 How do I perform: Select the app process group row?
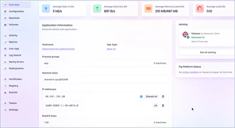pyautogui.click(x=105, y=63)
